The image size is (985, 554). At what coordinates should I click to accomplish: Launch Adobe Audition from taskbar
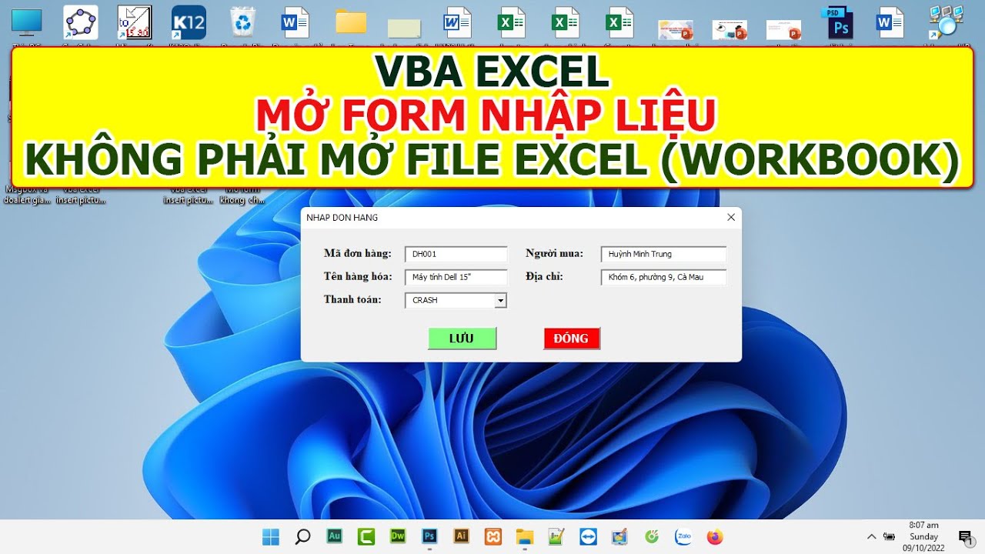335,536
